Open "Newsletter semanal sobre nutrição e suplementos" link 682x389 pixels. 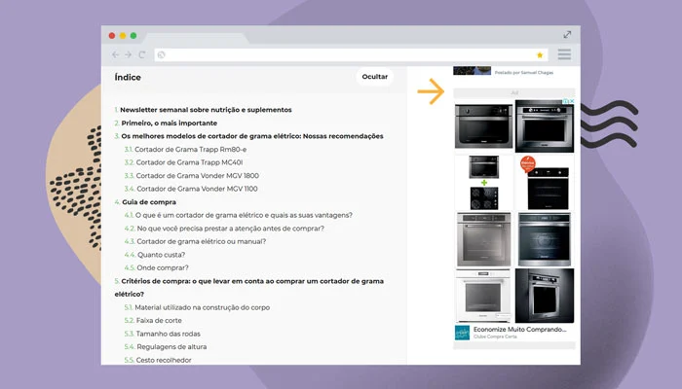[206, 110]
